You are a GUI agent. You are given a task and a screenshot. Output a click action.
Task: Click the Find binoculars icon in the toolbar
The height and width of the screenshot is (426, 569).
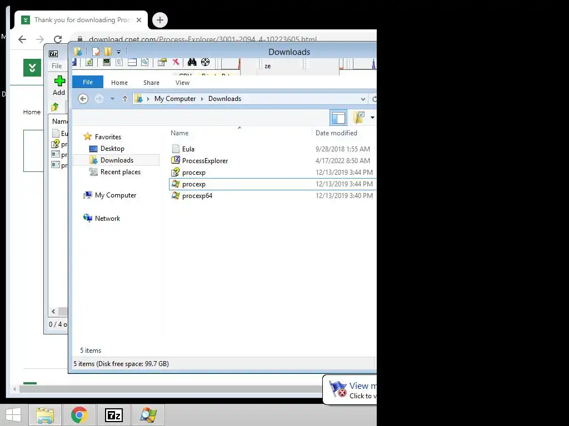[192, 62]
